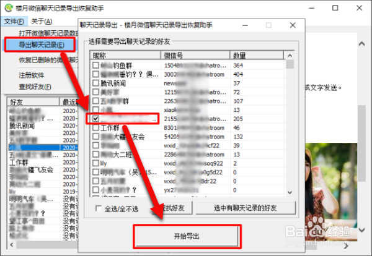Click the photo thumbnail in main window
Viewport: 372px width, 256px height.
(331, 192)
